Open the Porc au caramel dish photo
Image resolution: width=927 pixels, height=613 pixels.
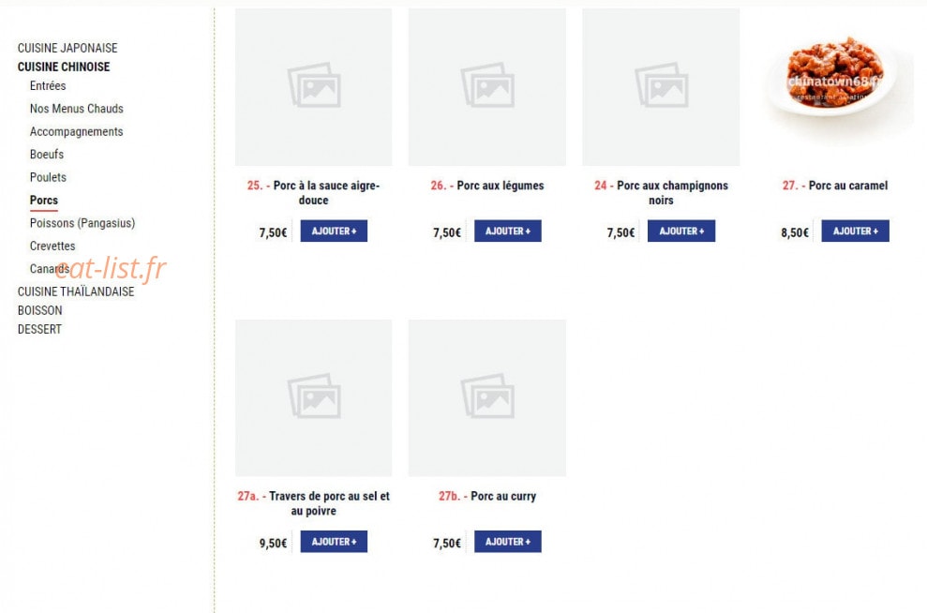[834, 87]
